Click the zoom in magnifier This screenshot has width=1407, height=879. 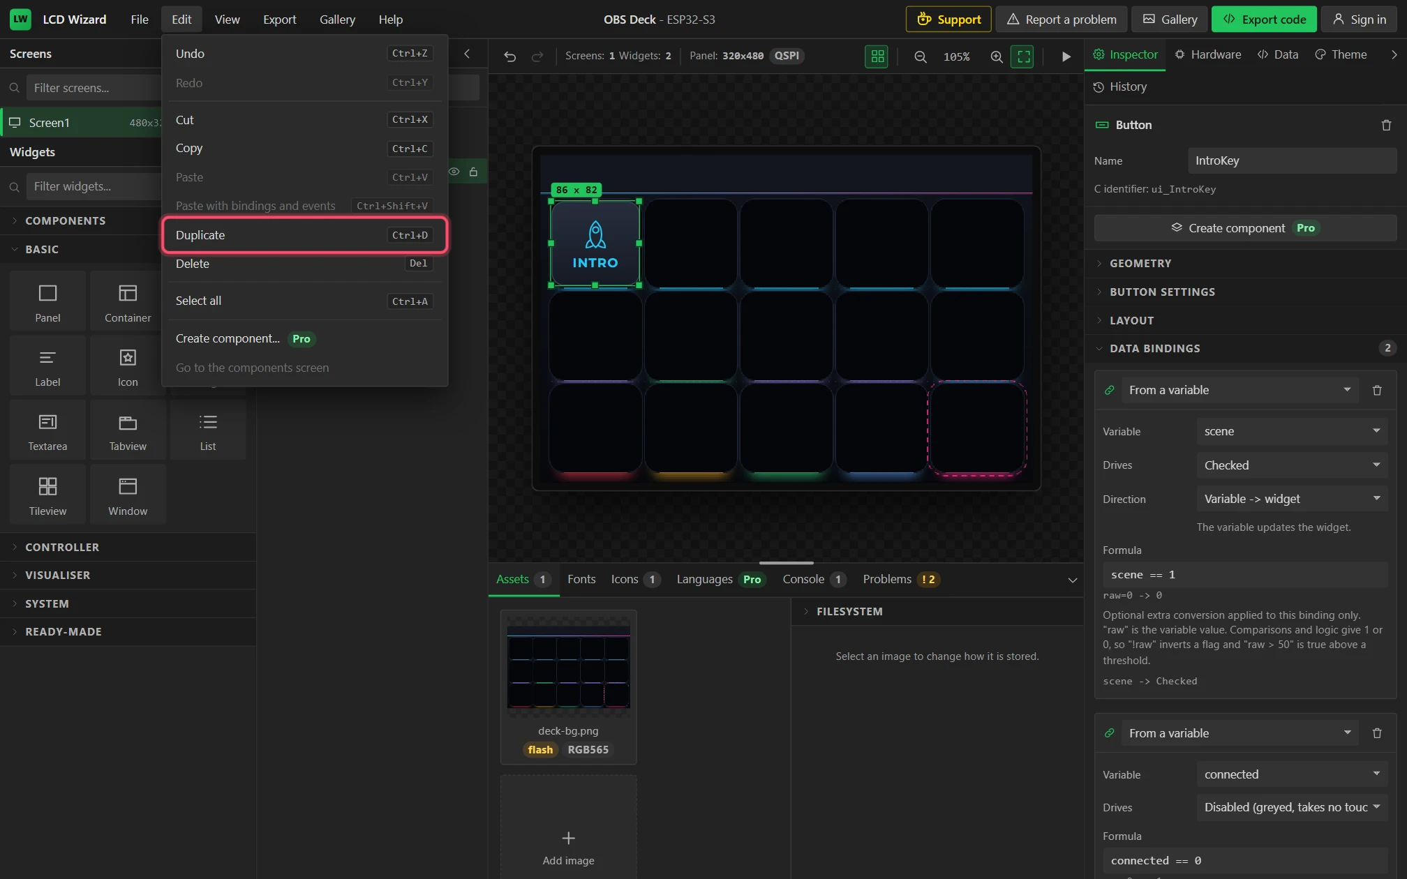coord(997,57)
